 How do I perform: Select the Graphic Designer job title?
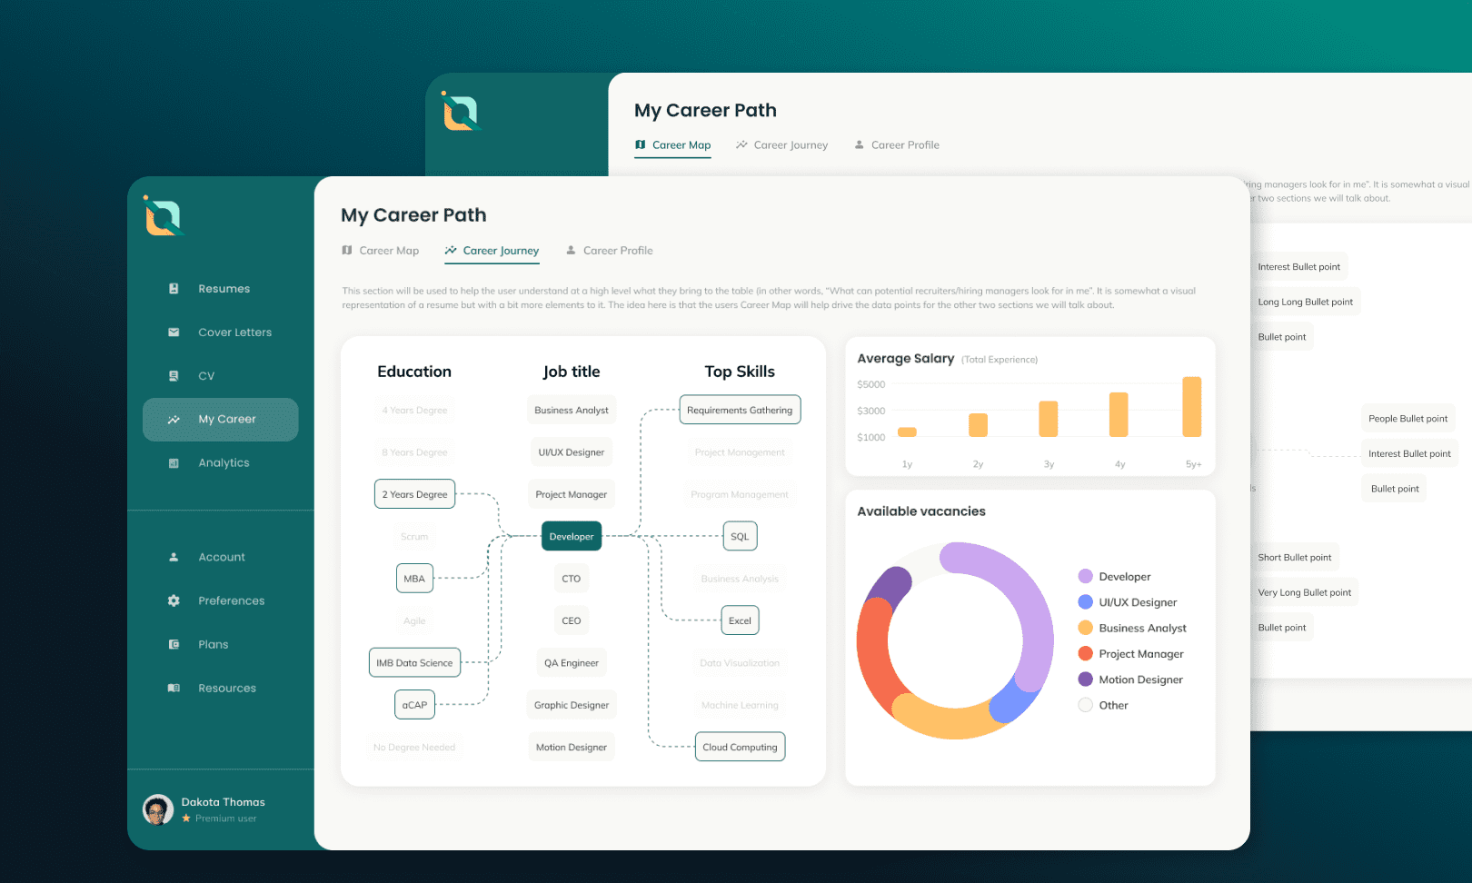tap(572, 705)
